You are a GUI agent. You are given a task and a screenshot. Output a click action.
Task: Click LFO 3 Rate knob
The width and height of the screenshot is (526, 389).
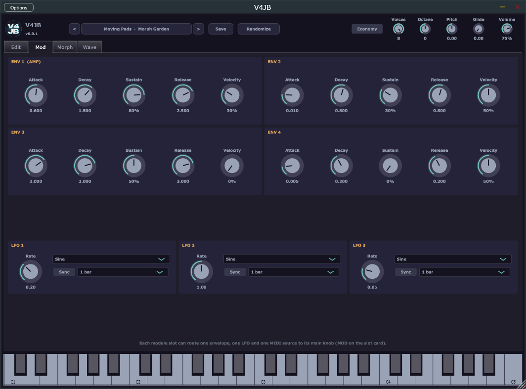pos(372,272)
